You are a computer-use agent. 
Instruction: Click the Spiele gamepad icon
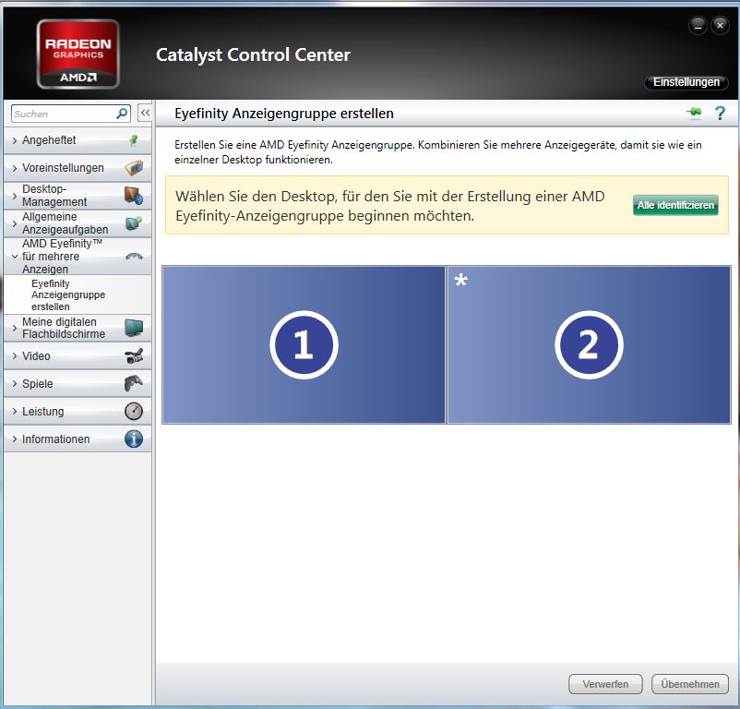(x=134, y=383)
